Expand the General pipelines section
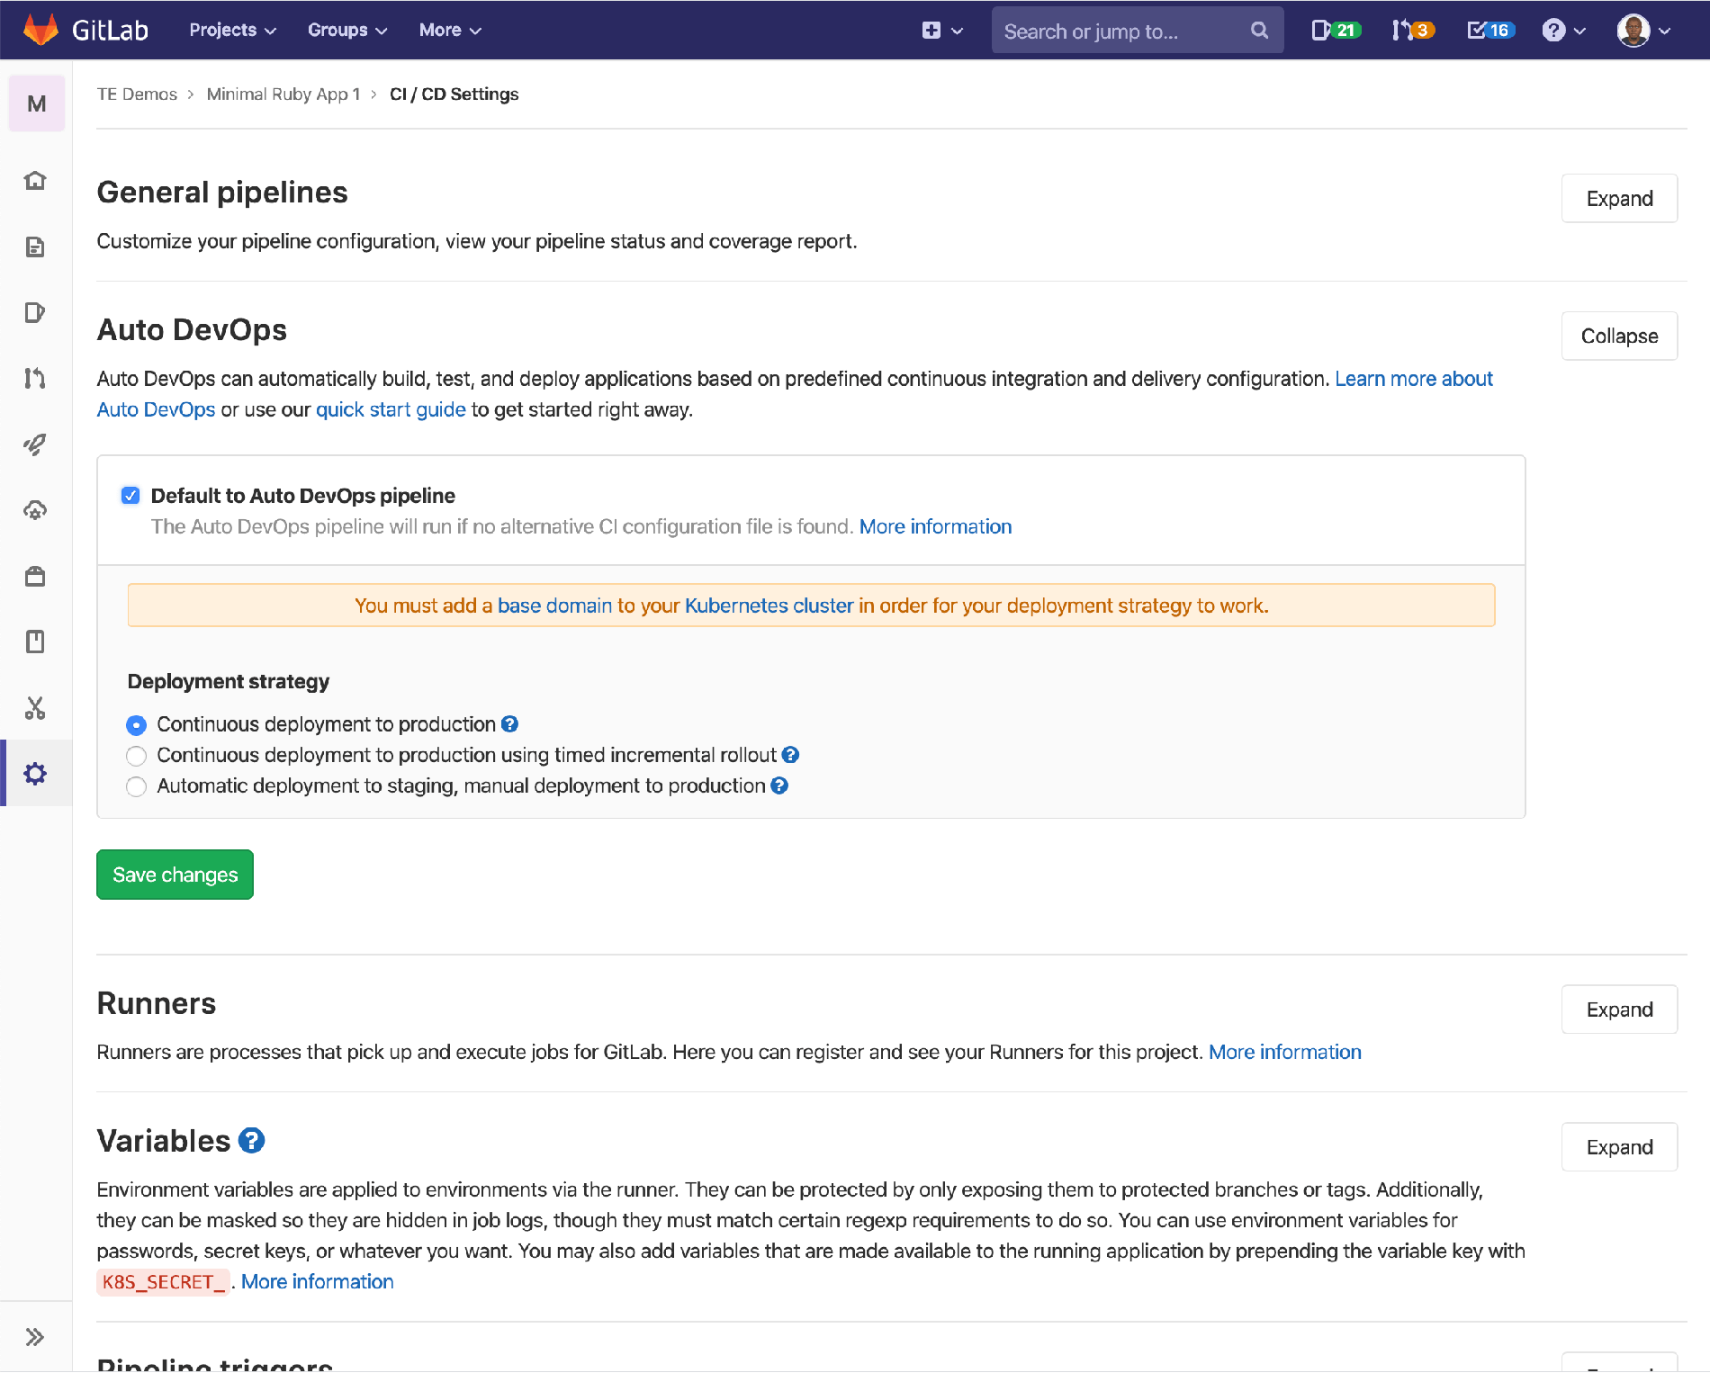 tap(1618, 199)
